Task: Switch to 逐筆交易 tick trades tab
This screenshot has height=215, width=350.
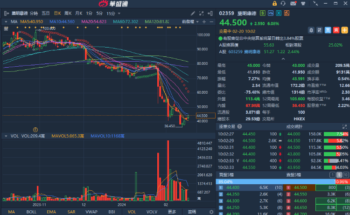Action: coord(227,127)
